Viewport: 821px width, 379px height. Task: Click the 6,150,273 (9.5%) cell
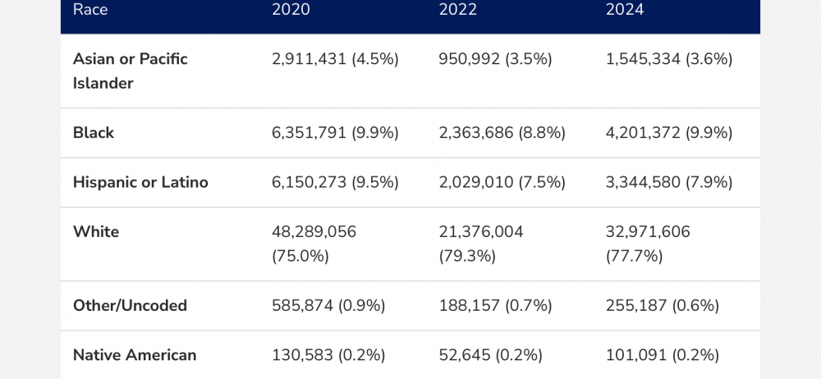point(335,182)
